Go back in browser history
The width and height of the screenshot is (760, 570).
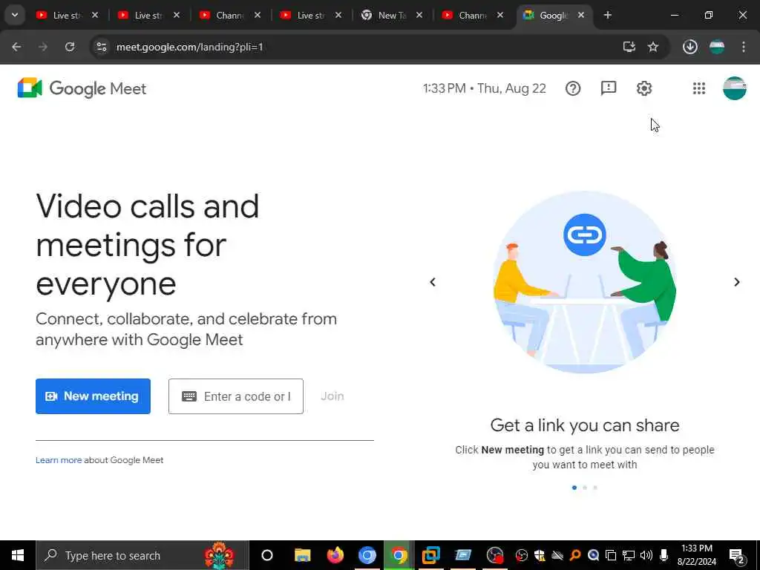pos(16,47)
